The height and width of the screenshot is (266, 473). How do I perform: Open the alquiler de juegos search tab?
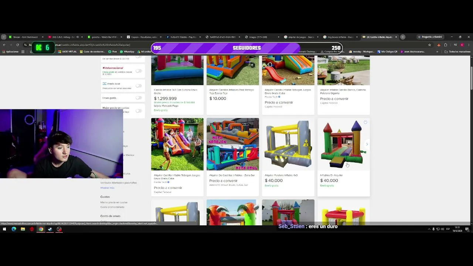click(x=301, y=37)
